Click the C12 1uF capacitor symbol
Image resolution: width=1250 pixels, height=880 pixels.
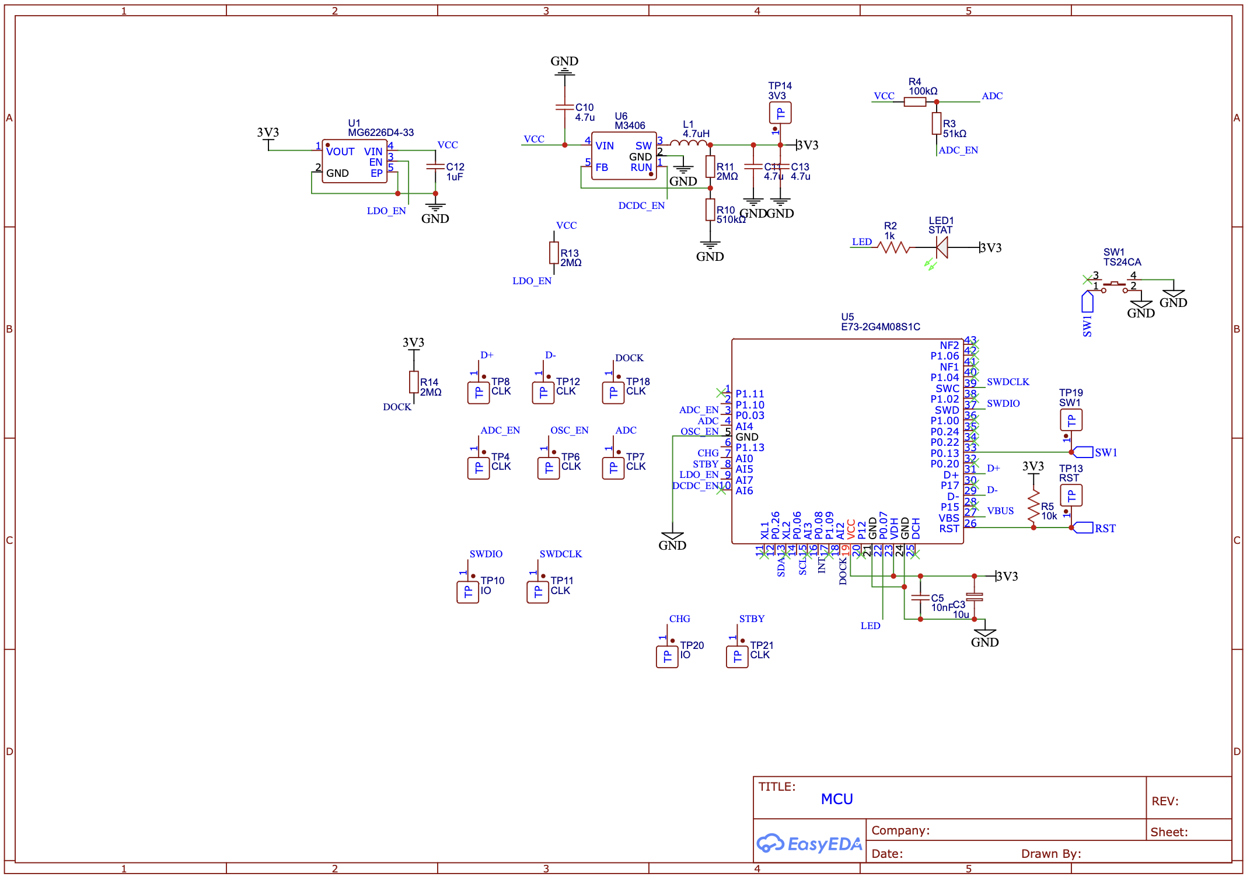coord(435,167)
